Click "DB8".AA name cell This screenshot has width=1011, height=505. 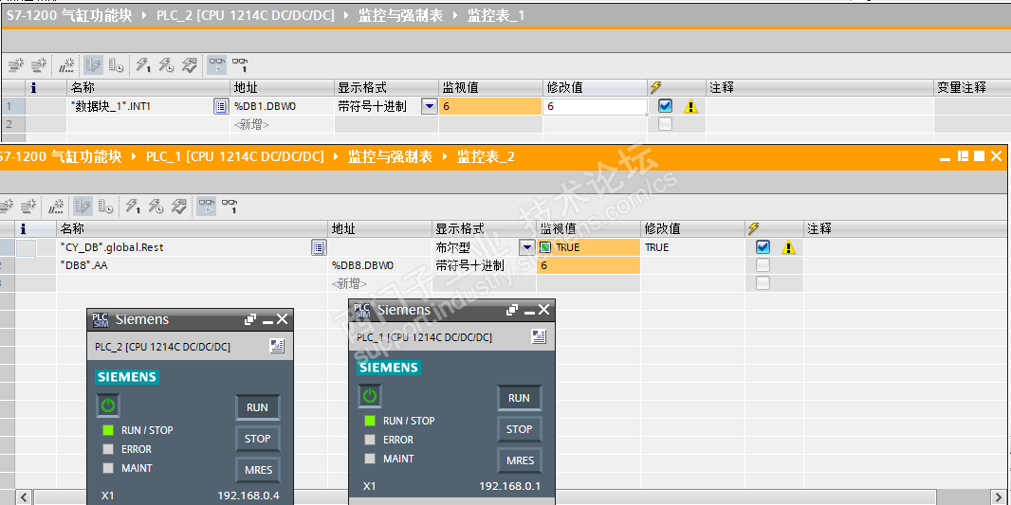[x=193, y=265]
